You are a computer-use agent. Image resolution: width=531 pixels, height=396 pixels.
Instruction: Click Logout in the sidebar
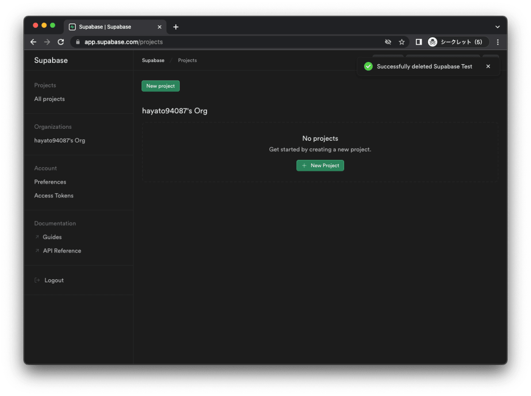coord(54,281)
